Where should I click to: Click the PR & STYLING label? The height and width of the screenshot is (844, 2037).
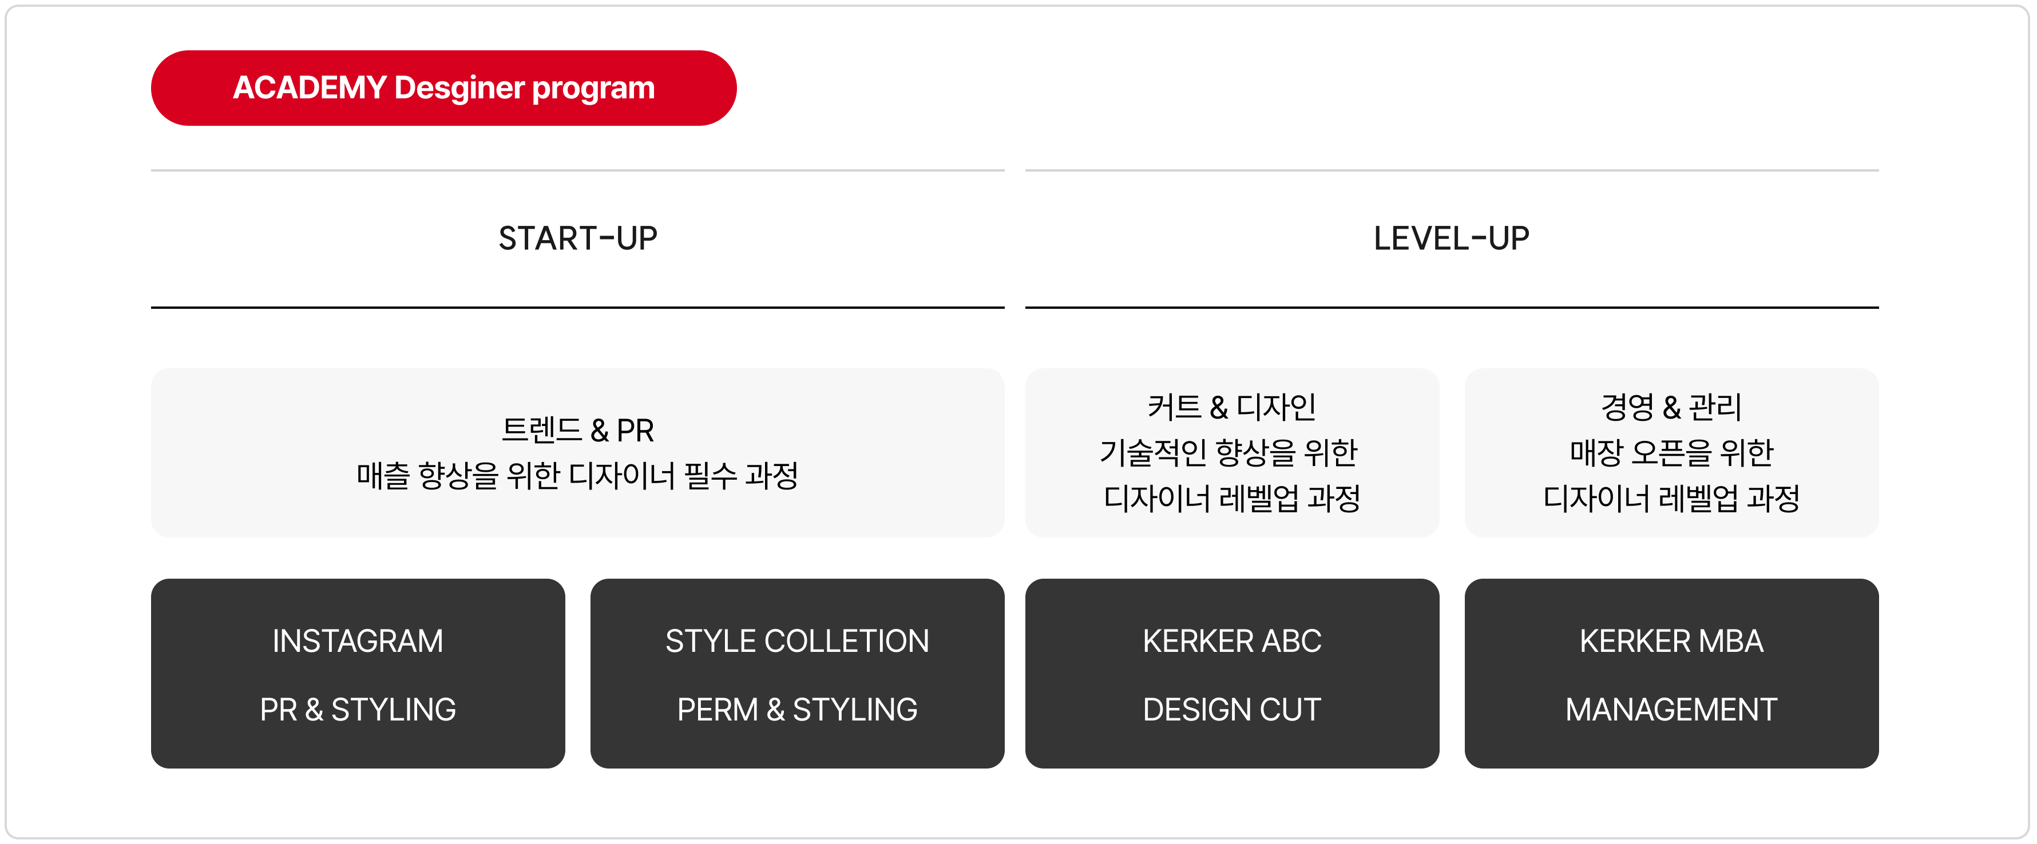[358, 710]
